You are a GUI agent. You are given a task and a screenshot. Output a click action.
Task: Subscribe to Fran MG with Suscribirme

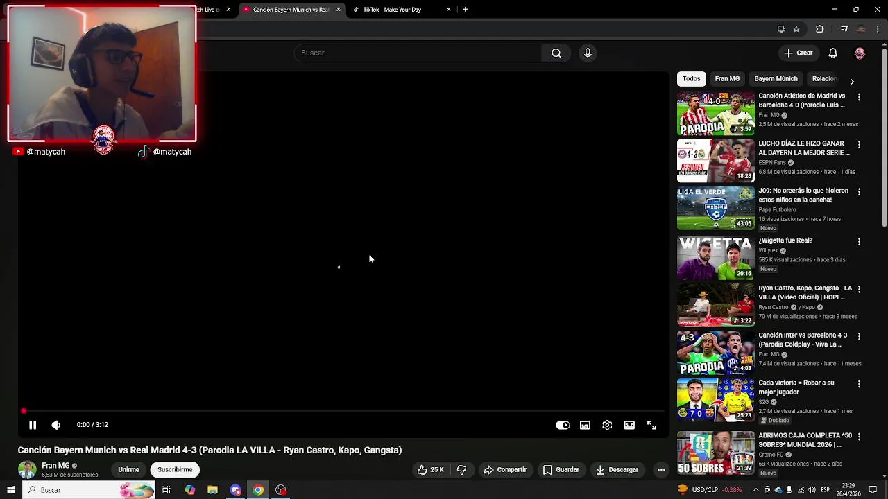coord(175,469)
